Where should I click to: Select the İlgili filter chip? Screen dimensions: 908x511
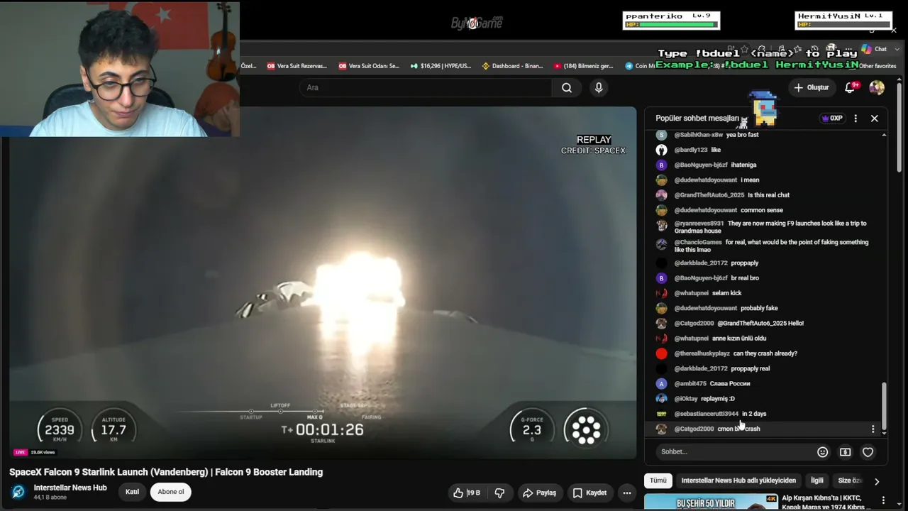(817, 480)
